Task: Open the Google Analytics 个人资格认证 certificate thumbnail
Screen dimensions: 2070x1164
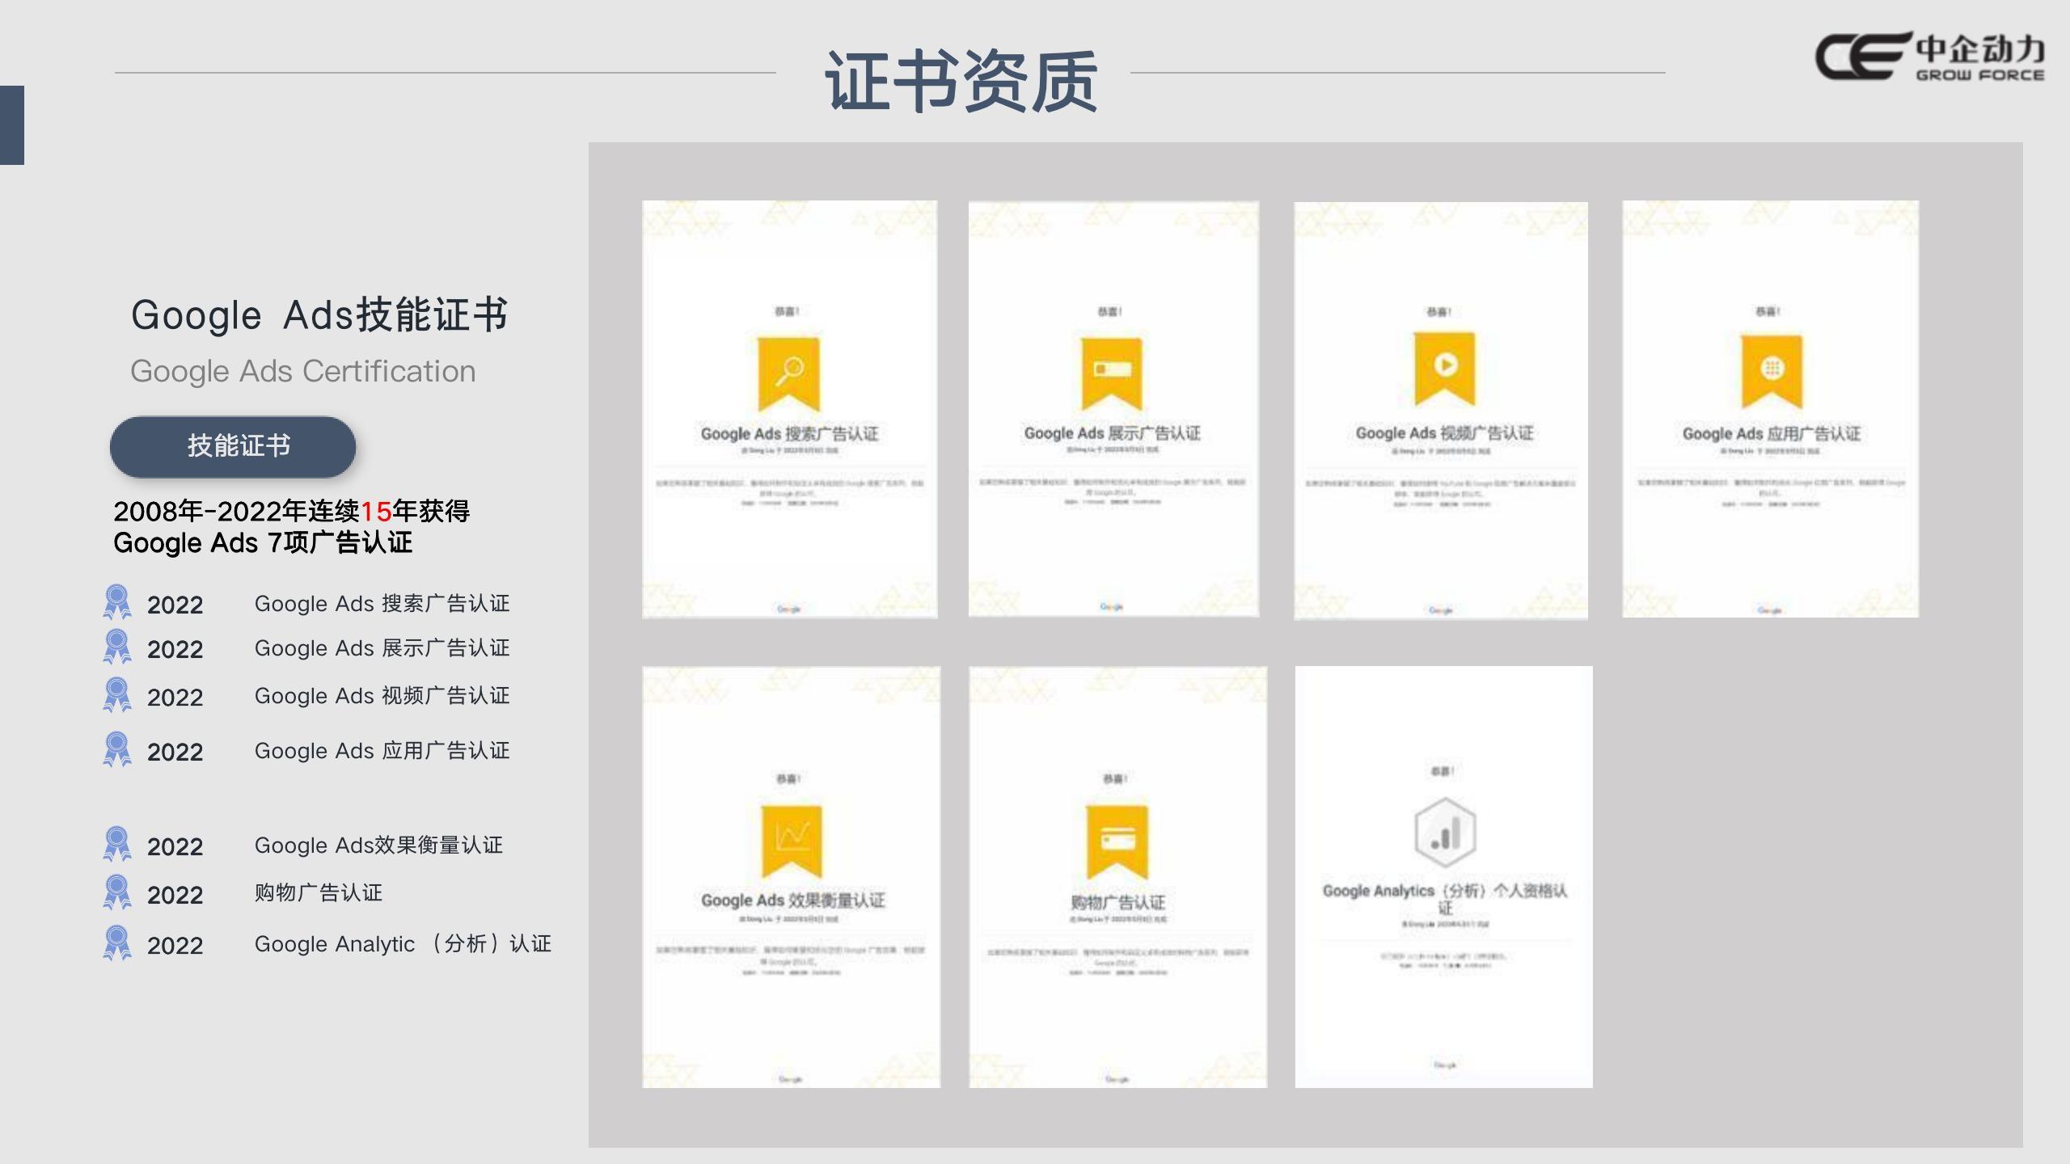Action: tap(1443, 877)
